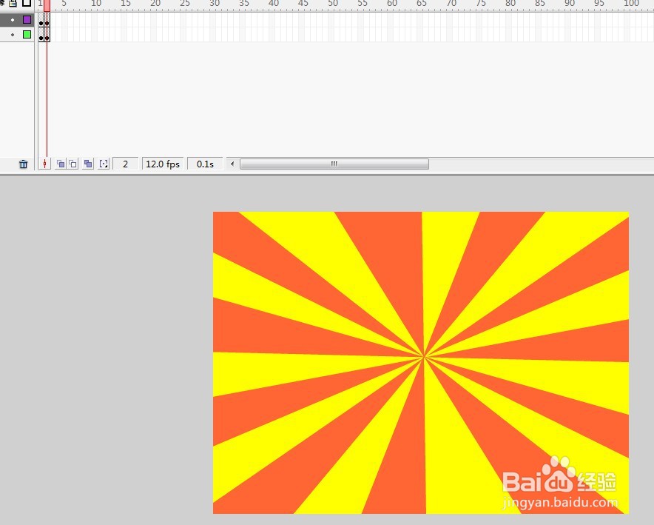Click the horizontal timeline scrollbar thumb
This screenshot has width=654, height=525.
click(334, 164)
